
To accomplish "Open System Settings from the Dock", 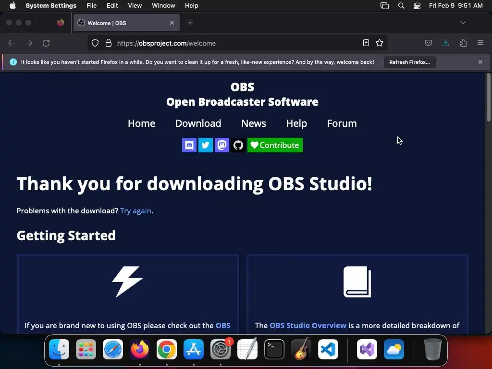I will click(221, 349).
